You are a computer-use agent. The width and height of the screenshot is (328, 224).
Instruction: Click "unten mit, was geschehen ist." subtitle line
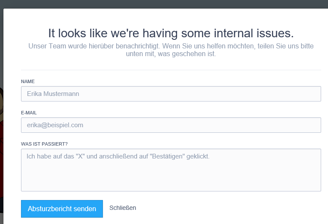coord(171,54)
